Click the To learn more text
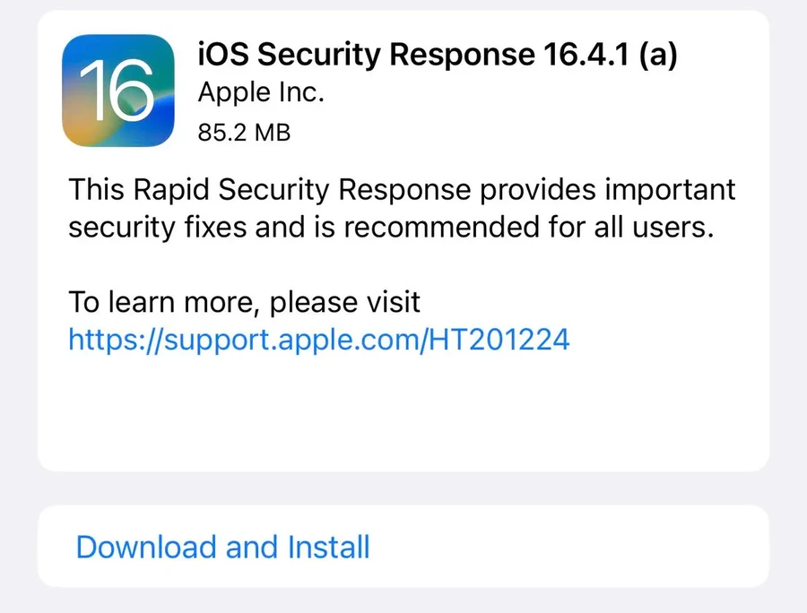 coord(243,302)
